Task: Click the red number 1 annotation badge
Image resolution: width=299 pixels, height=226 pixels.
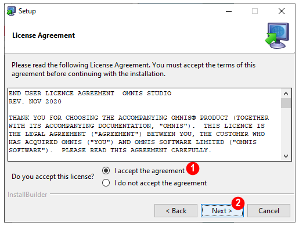Action: 193,168
